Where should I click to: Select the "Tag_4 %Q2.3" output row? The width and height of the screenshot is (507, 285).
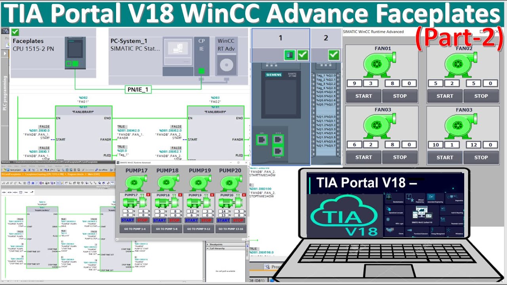326,88
